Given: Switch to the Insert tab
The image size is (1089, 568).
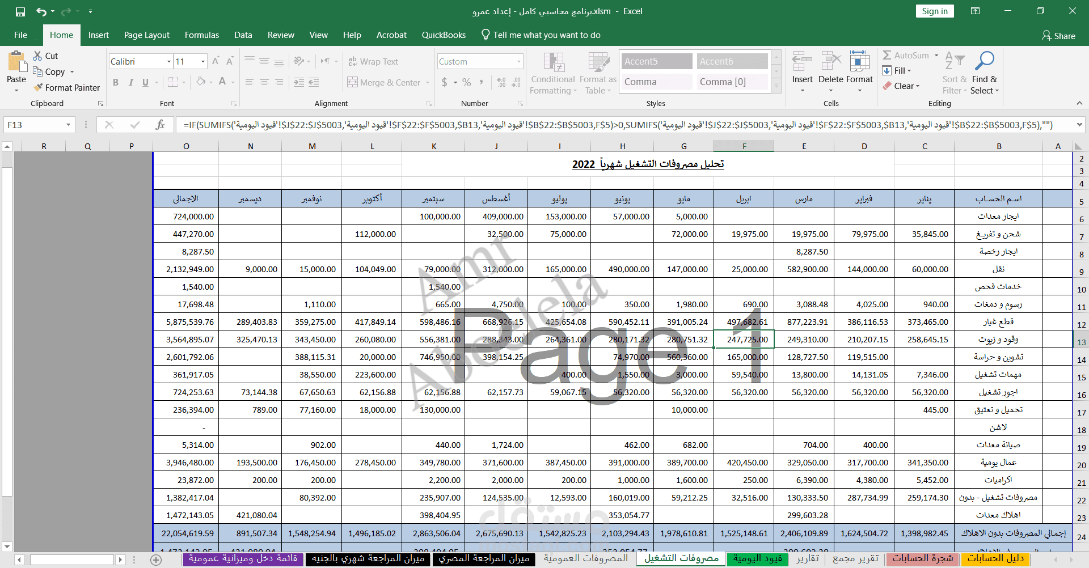Looking at the screenshot, I should (x=98, y=35).
